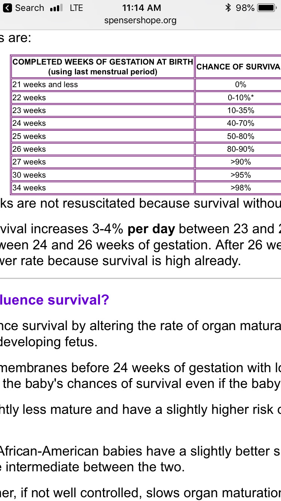This screenshot has height=501, width=281.
Task: Tap the purple 'influence survival?' heading
Action: [x=55, y=300]
